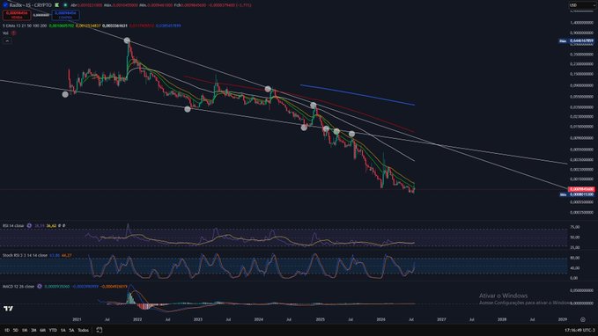This screenshot has width=598, height=336.
Task: Click the blue buy price button
Action: 65,15
